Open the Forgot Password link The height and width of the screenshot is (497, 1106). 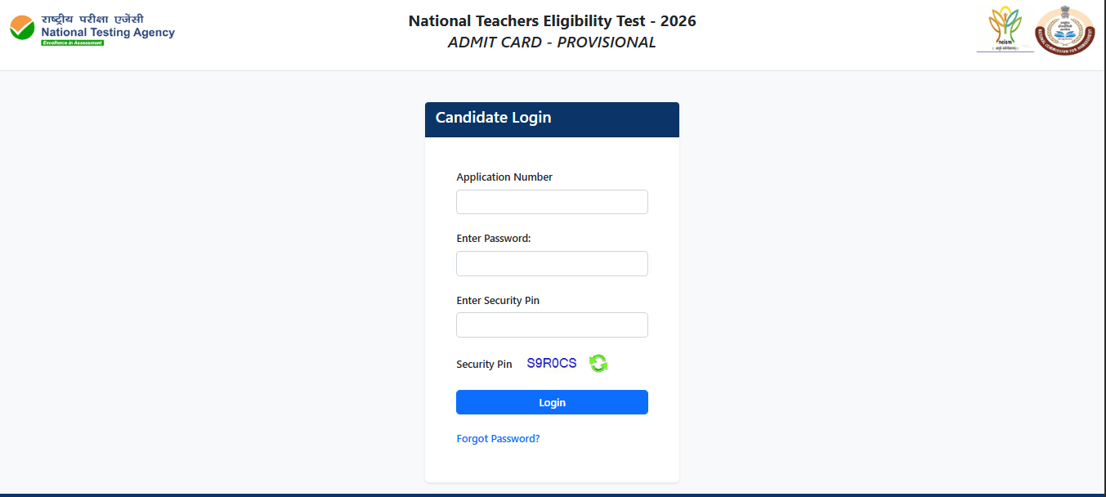tap(497, 438)
